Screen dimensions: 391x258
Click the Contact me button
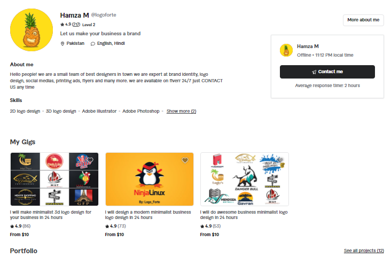pos(327,72)
